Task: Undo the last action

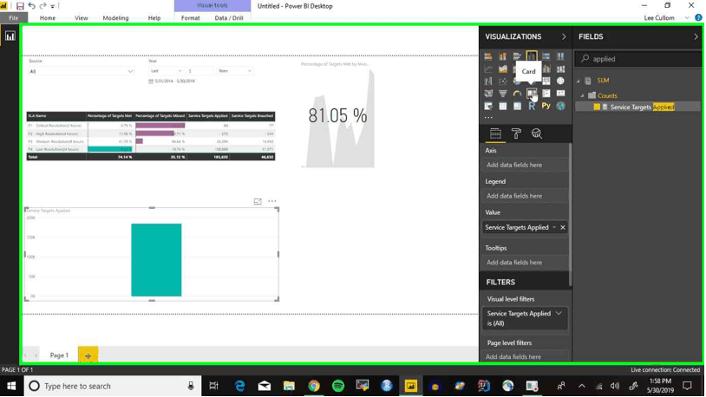Action: (x=31, y=6)
